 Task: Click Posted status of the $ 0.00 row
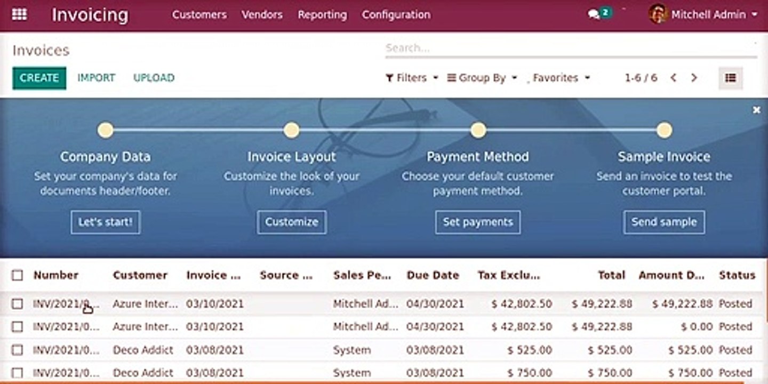coord(735,326)
